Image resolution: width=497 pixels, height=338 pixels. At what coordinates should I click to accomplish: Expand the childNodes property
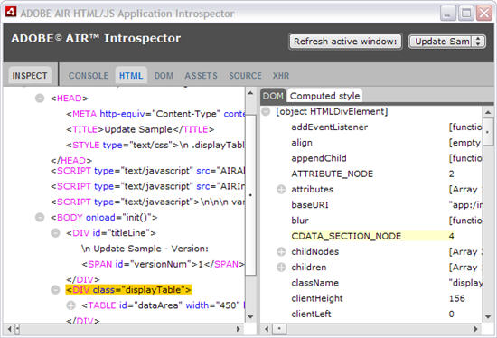(281, 252)
